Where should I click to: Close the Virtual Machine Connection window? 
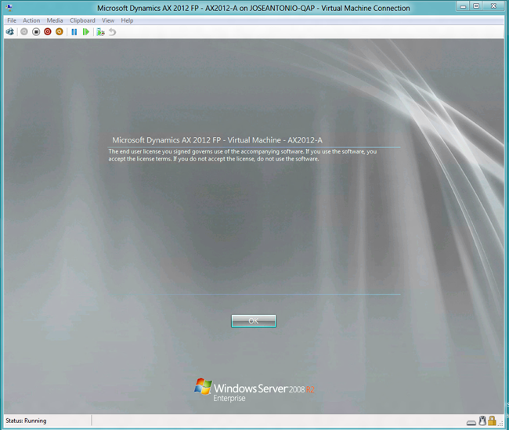point(493,6)
